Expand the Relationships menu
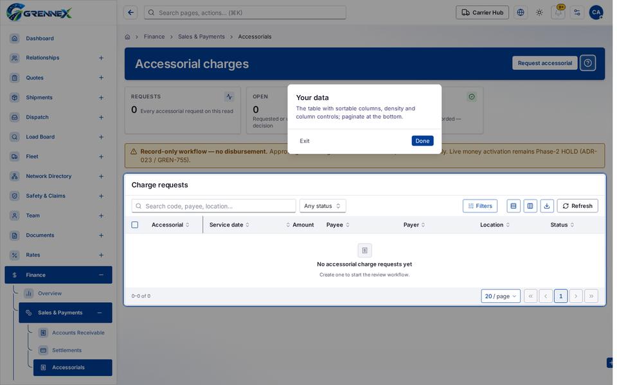617x385 pixels. tap(101, 58)
